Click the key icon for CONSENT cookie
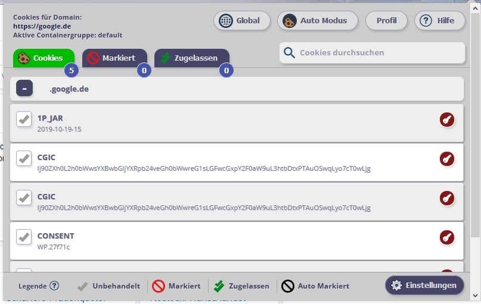 [x=447, y=237]
